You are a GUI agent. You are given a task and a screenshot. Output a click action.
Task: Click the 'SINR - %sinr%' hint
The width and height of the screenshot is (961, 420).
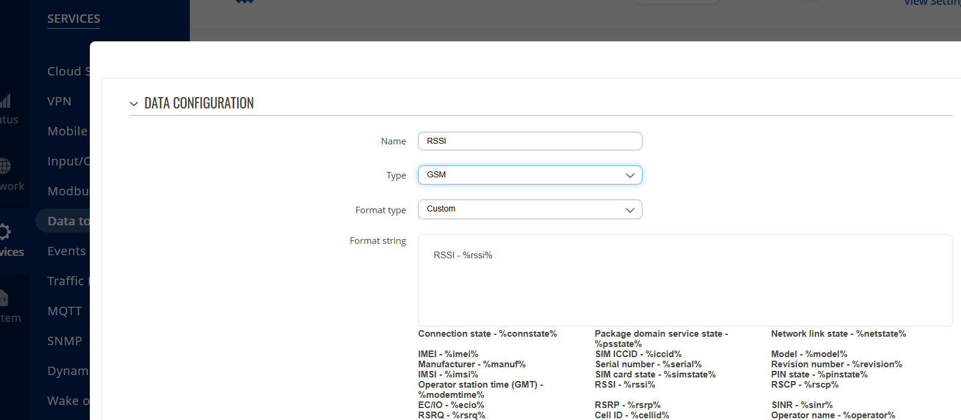pyautogui.click(x=802, y=405)
